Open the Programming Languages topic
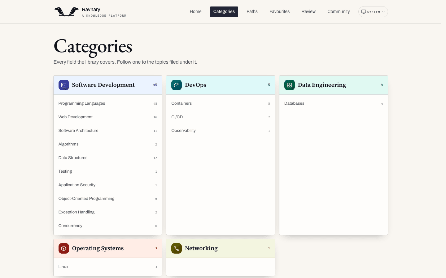 108,103
